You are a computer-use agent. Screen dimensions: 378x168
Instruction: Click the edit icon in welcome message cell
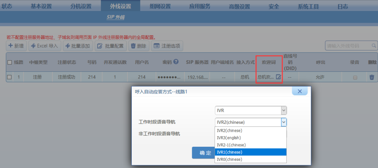coord(278,77)
